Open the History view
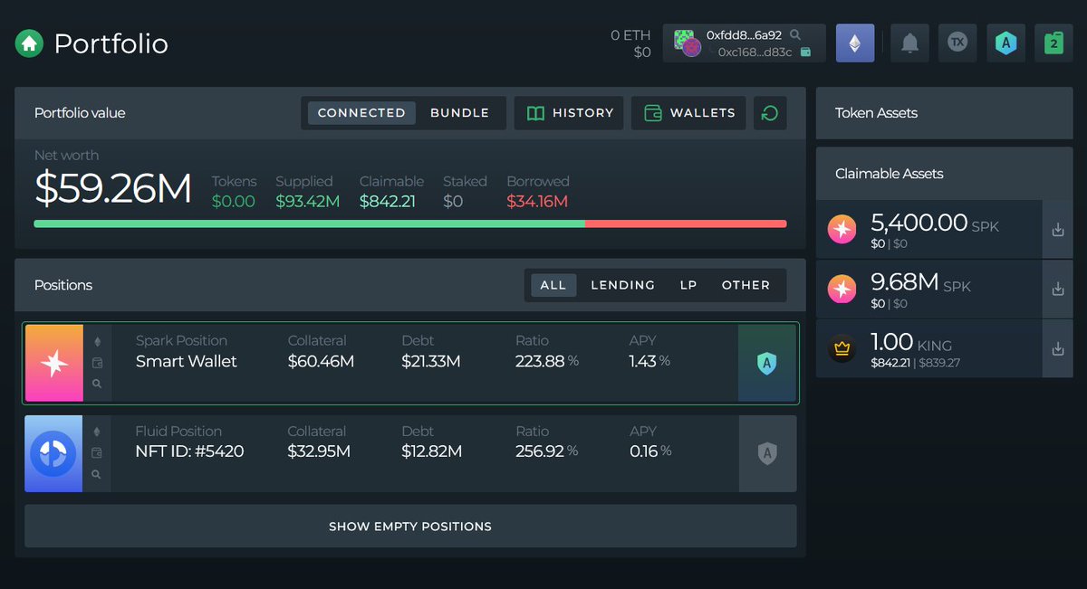This screenshot has height=589, width=1087. pyautogui.click(x=569, y=112)
